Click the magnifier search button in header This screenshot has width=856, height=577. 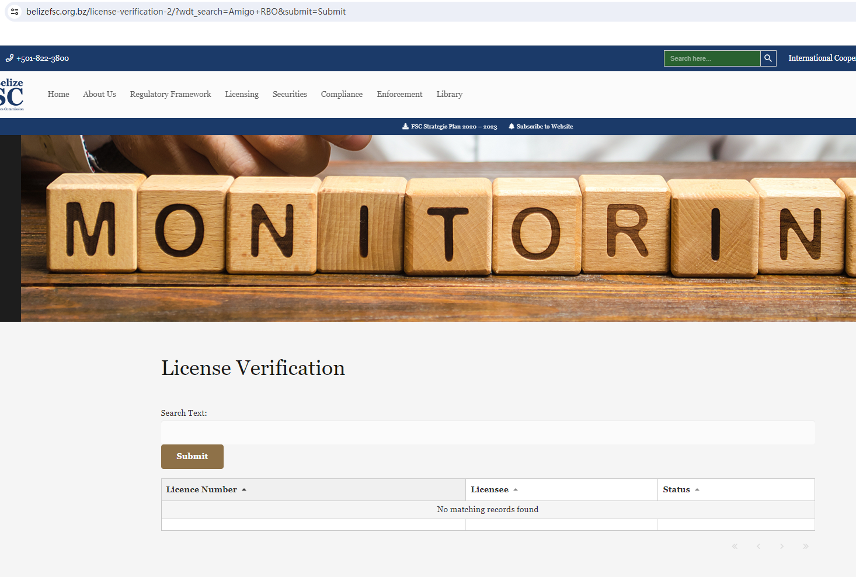click(768, 58)
